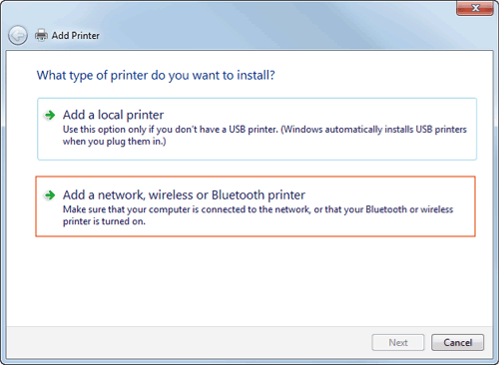Click the printer icon beside Add Printer
This screenshot has height=365, width=499.
(x=41, y=35)
